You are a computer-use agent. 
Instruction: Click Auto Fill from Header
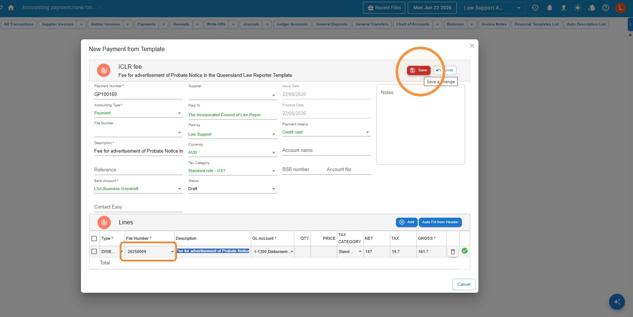[x=440, y=222]
